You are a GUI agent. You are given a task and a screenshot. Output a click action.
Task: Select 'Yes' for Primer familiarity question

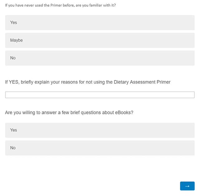(100, 23)
